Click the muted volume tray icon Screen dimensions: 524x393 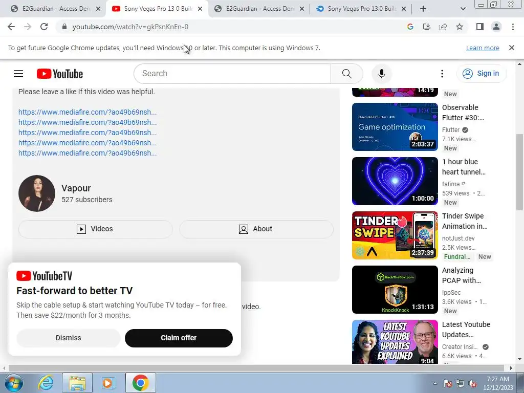coord(472,383)
